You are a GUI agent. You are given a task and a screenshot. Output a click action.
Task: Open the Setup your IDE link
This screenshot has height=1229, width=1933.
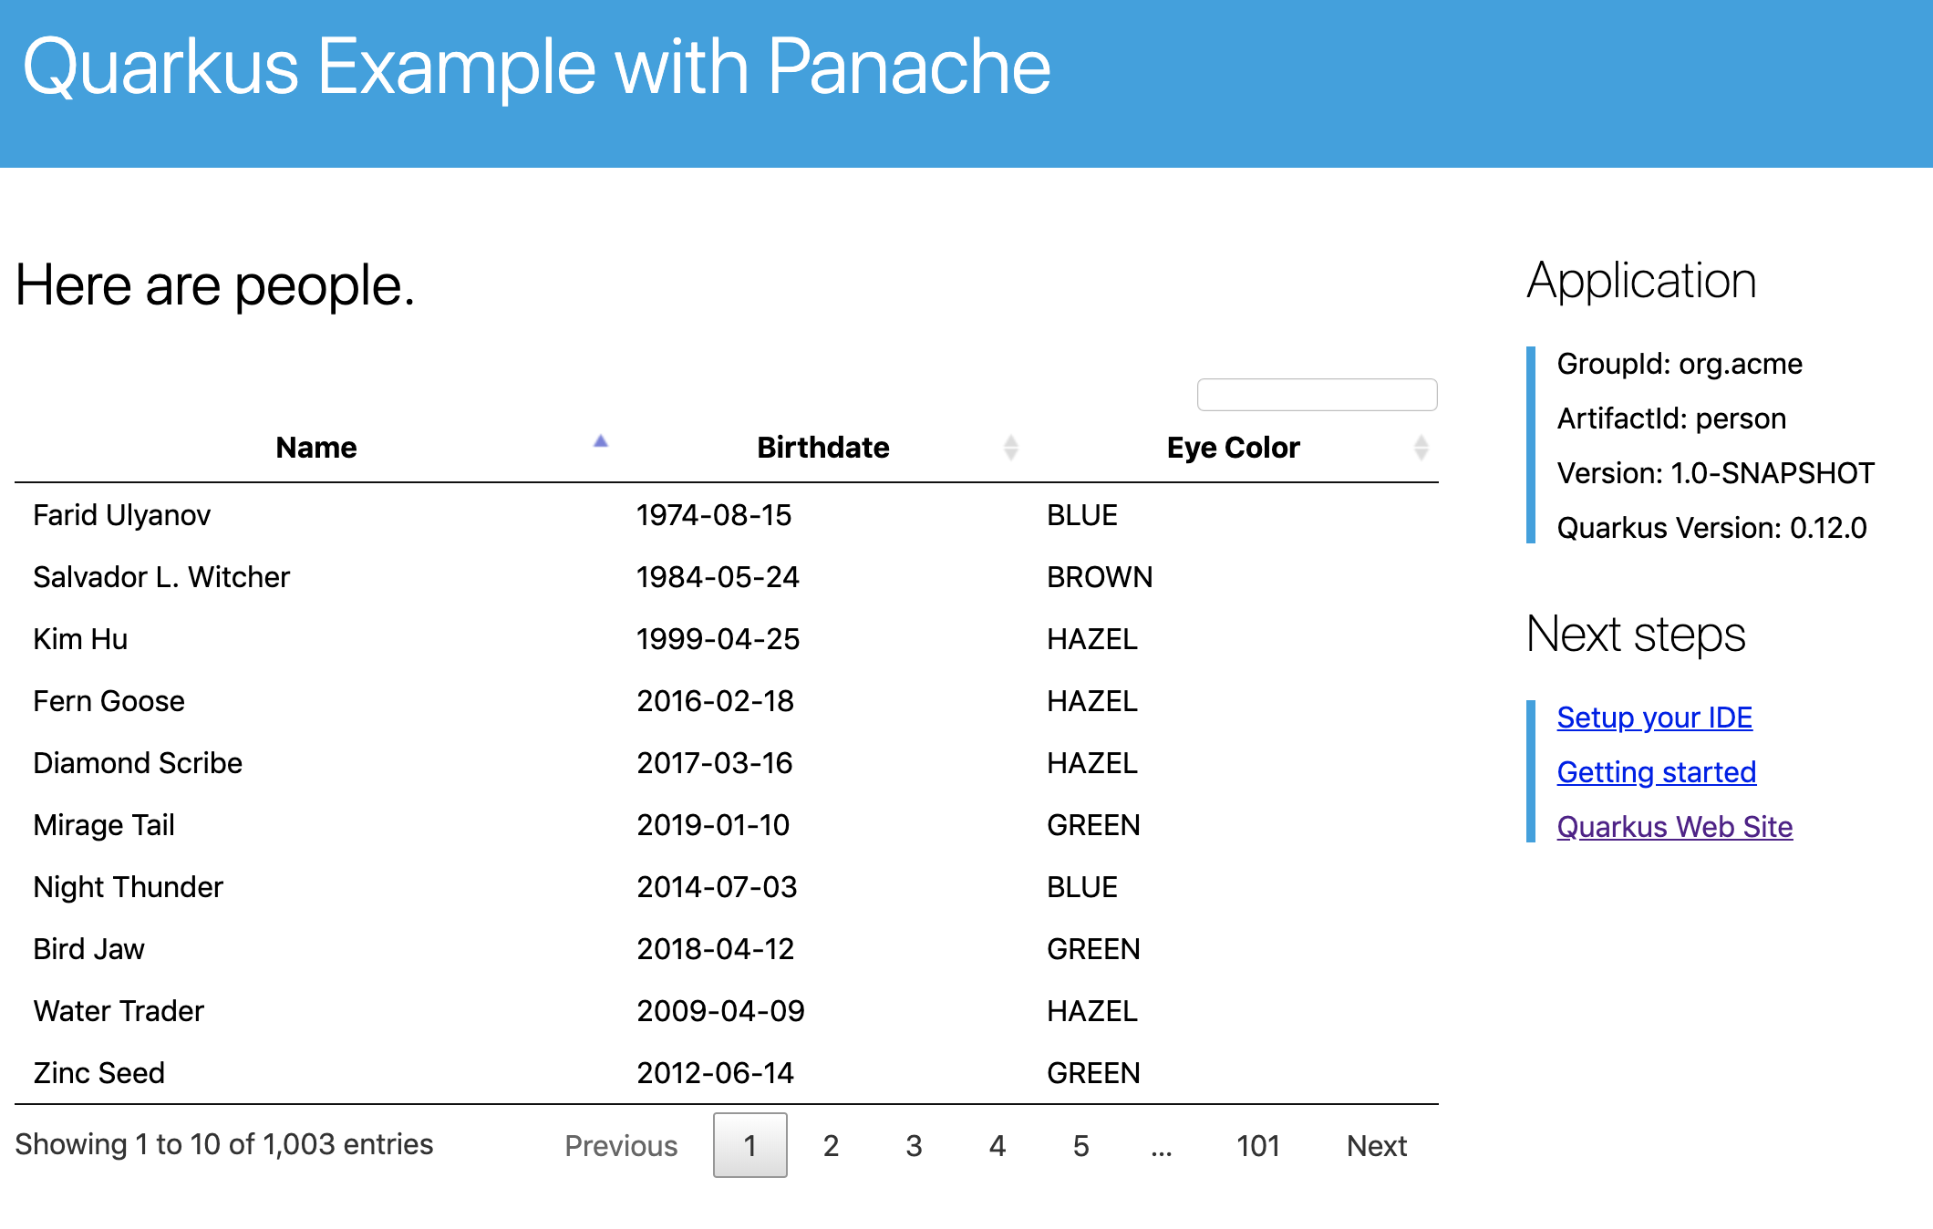(x=1654, y=718)
